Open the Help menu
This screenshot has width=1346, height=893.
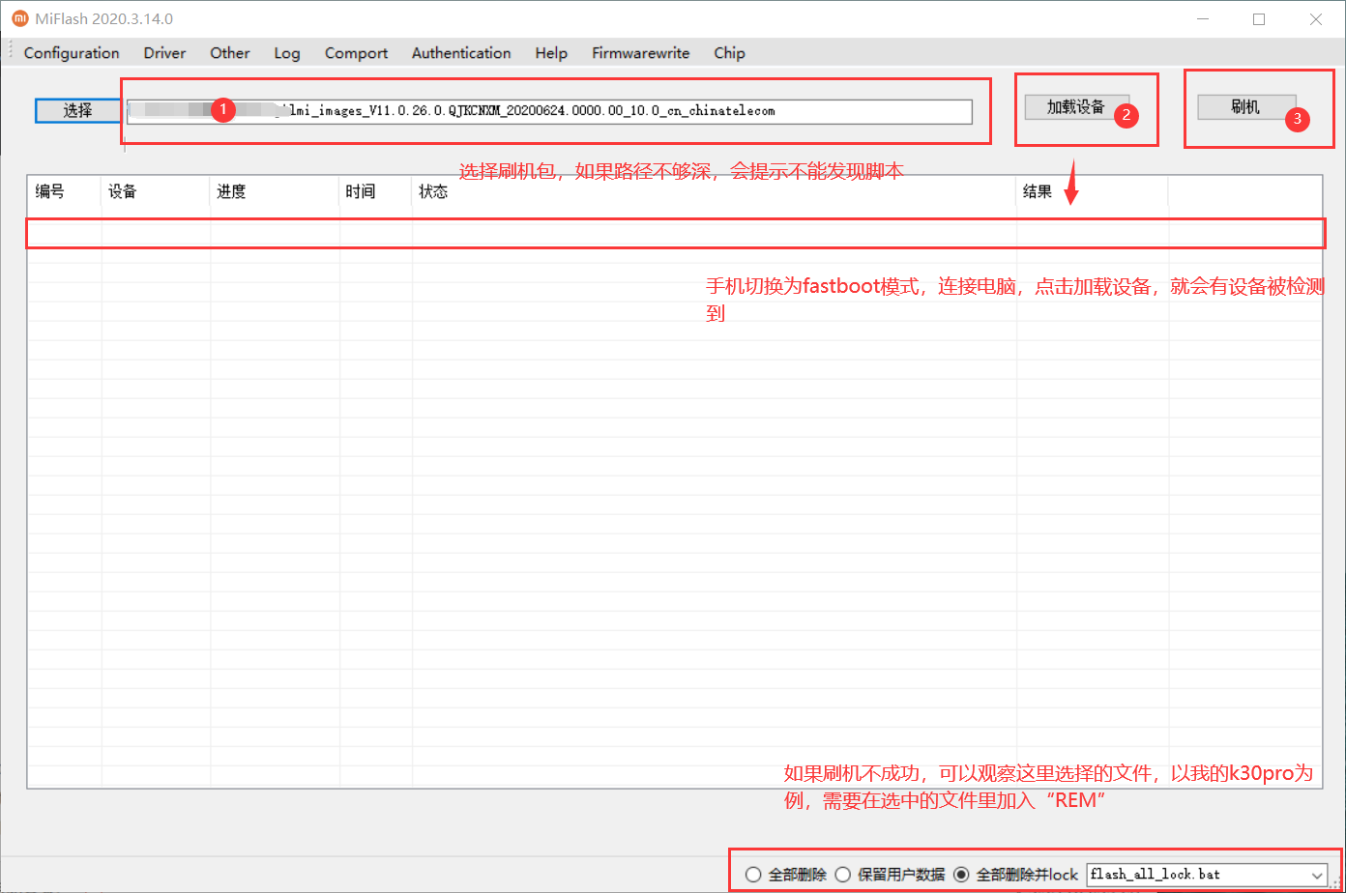click(x=551, y=53)
